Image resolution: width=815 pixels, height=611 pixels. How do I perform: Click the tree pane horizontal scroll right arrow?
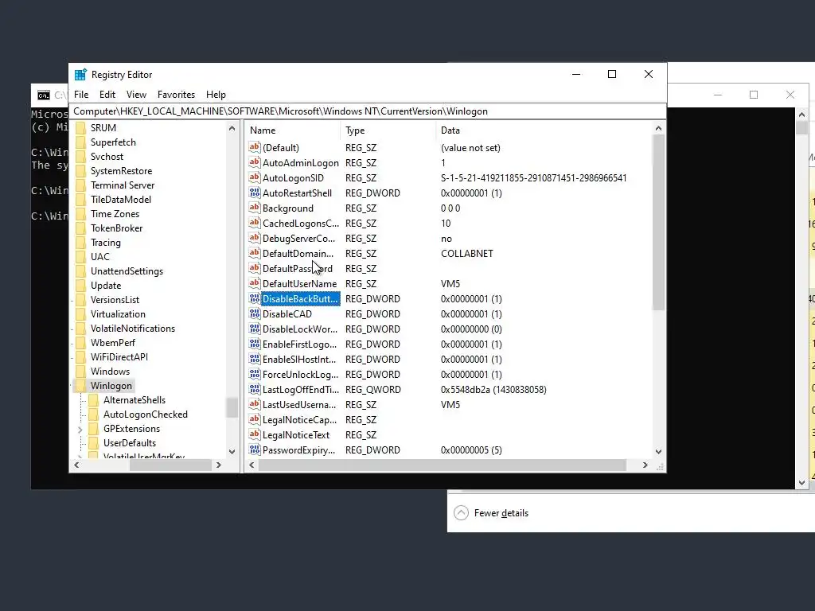click(x=219, y=465)
